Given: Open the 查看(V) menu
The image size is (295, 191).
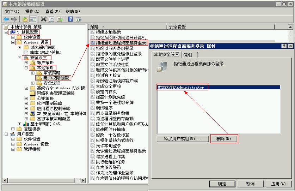Looking at the screenshot, I should [52, 11].
